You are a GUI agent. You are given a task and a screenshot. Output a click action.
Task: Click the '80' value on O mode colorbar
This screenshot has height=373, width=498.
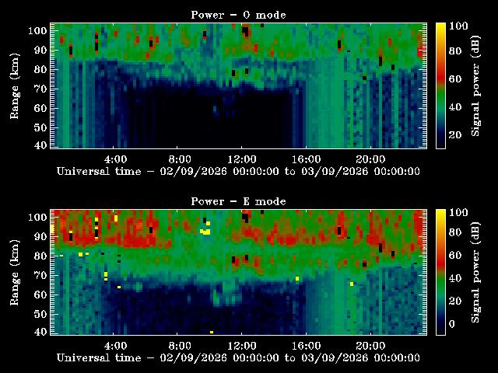tap(455, 51)
